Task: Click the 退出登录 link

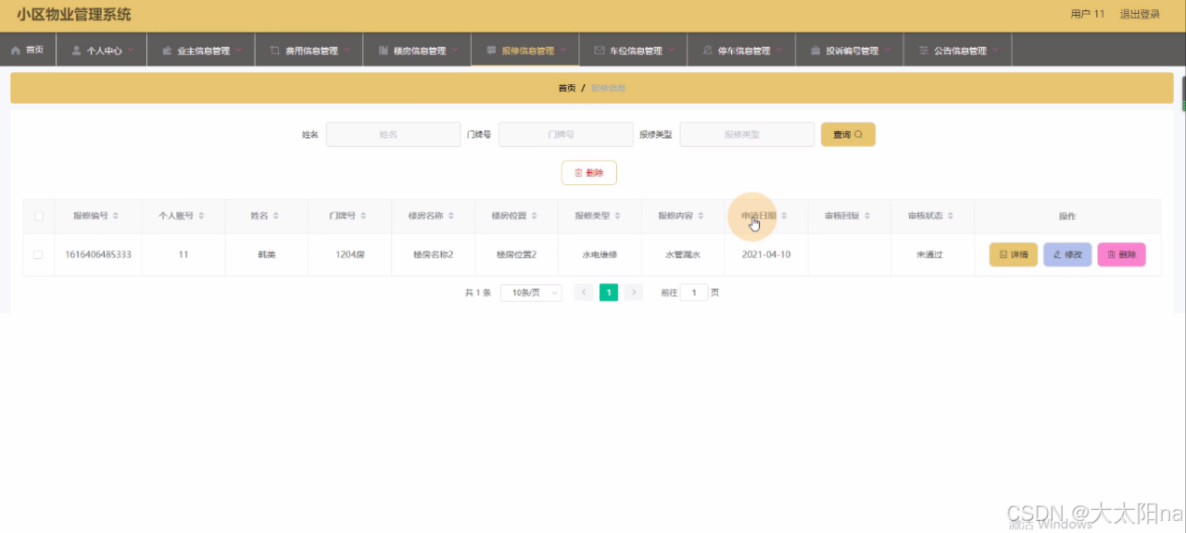Action: 1140,14
